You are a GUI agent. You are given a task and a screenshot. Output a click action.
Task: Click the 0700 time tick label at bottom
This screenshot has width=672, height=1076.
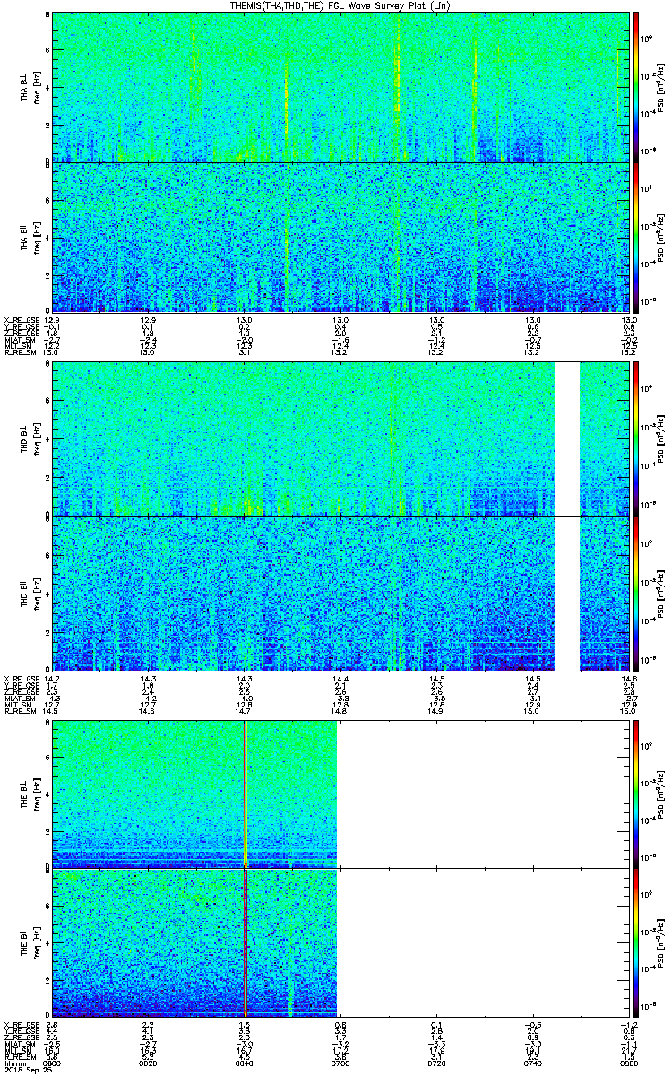(340, 1063)
